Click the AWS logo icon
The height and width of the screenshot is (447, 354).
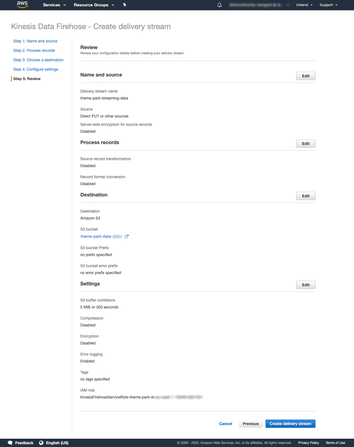point(22,5)
